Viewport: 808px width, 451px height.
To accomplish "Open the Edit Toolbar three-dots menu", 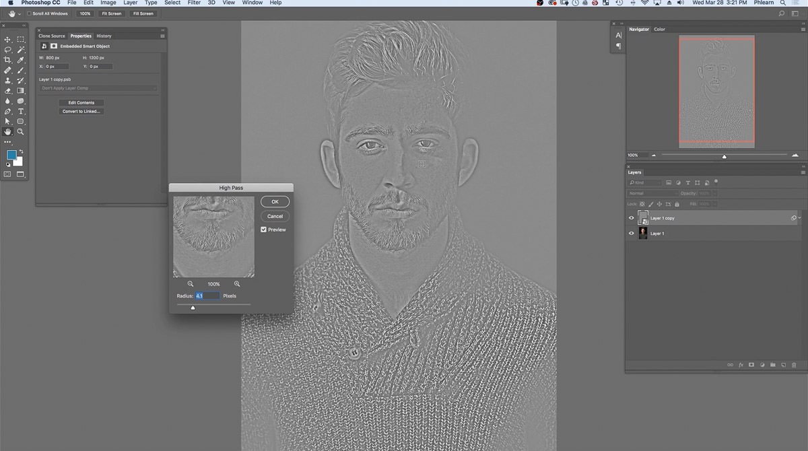I will [8, 142].
